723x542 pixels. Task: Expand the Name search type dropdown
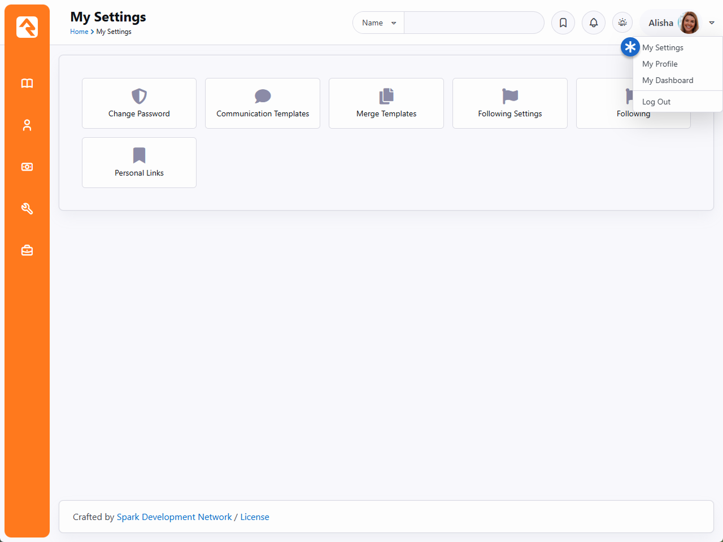click(x=378, y=23)
